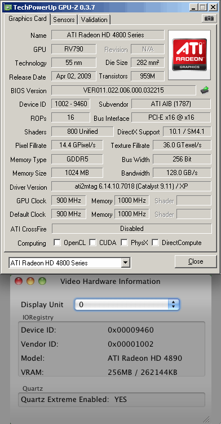
Task: Click the Technology value 55 nm
Action: coord(73,63)
